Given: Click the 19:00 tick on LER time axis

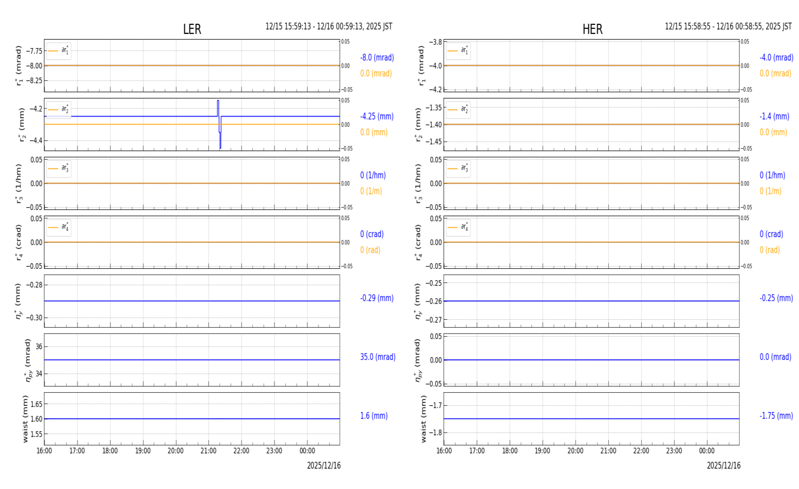Looking at the screenshot, I should 143,451.
